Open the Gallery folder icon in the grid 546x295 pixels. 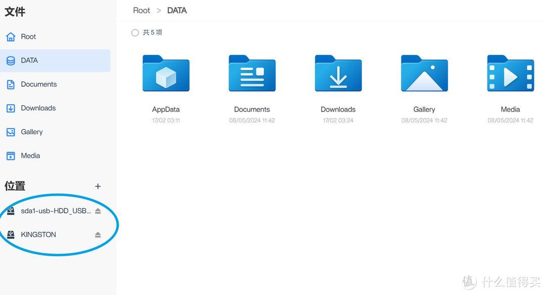pyautogui.click(x=424, y=73)
